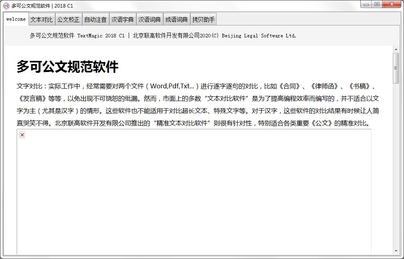Image resolution: width=404 pixels, height=259 pixels.
Task: Open the 公文校正 tab
Action: pos(68,19)
